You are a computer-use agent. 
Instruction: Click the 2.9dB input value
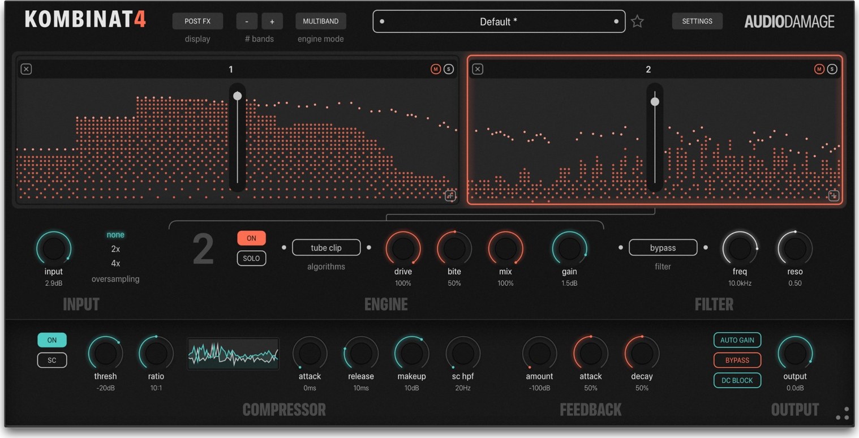click(54, 284)
